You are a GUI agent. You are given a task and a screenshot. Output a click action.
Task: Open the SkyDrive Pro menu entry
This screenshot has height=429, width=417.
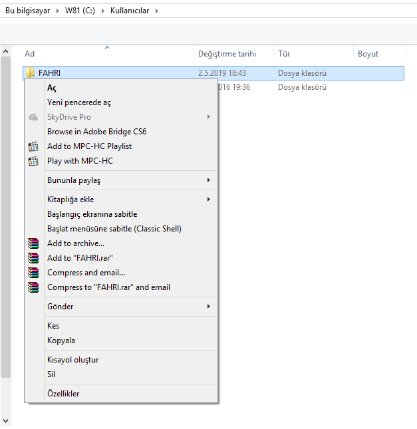tap(121, 117)
